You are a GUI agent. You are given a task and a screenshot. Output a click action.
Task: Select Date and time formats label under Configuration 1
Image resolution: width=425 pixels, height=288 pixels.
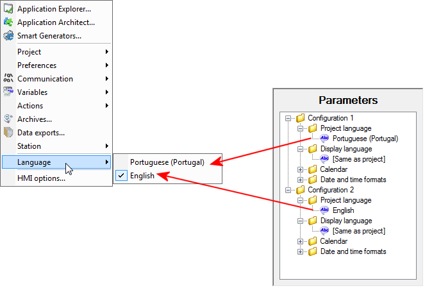[353, 180]
